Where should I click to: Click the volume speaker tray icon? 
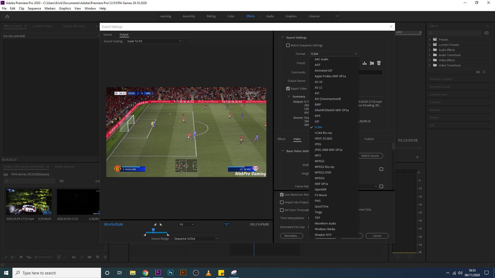point(460,273)
